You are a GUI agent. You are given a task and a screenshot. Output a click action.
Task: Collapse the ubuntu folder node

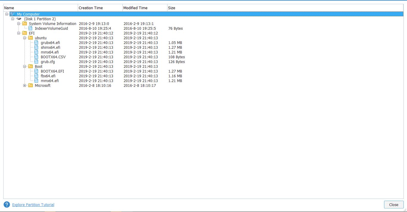25,38
